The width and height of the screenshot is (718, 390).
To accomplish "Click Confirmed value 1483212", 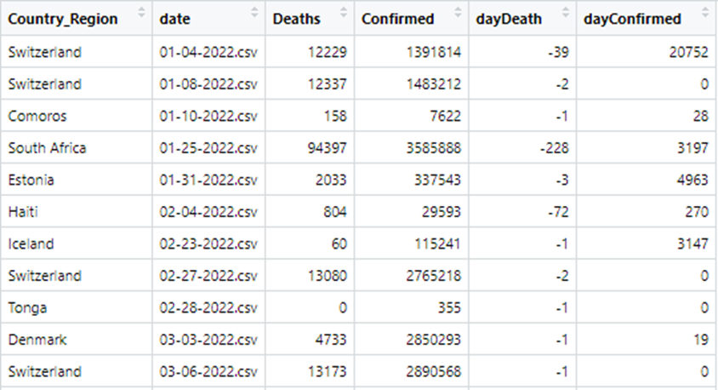I will (x=434, y=84).
